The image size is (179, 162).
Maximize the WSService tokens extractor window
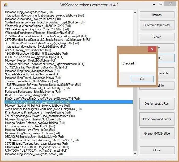(161, 4)
